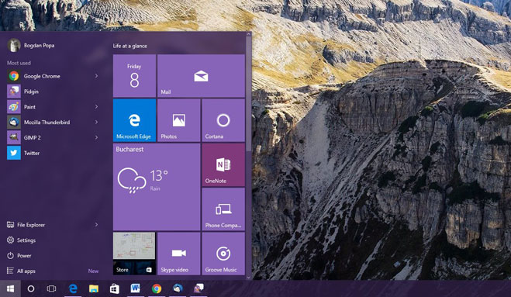Expand Mozilla Thunderbird jump list arrow
Viewport: 511px width, 297px height.
point(96,122)
